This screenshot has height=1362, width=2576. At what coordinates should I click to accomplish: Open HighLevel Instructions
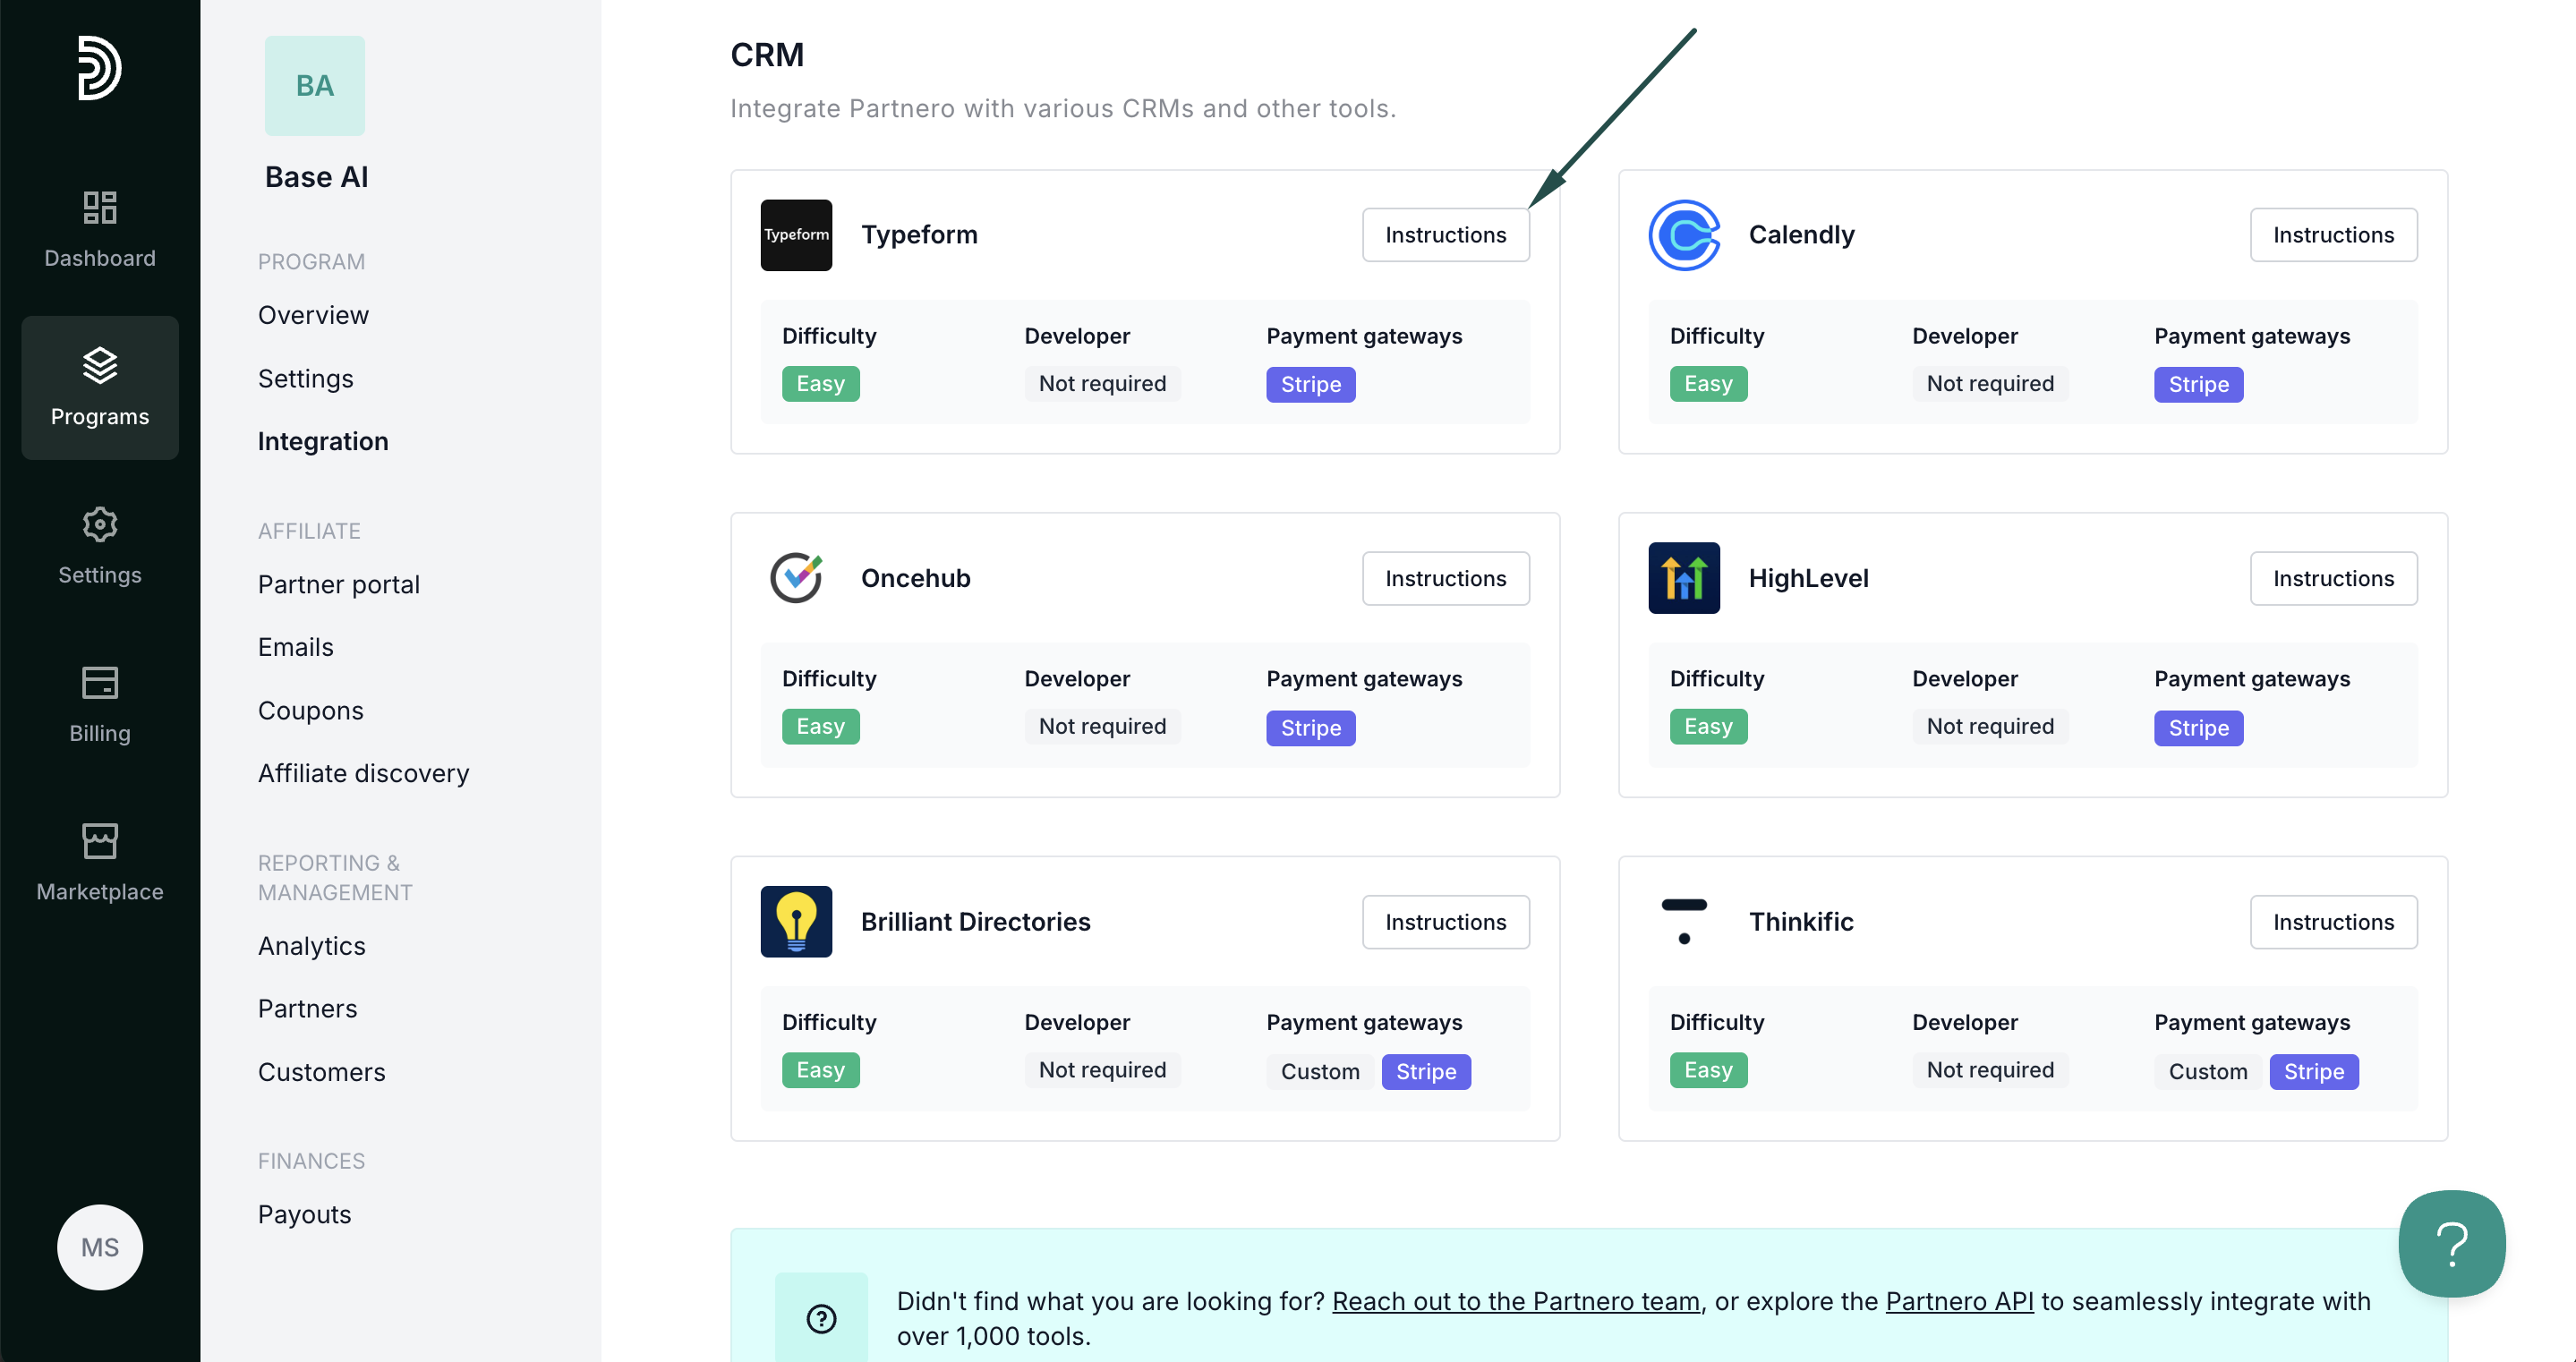coord(2333,578)
